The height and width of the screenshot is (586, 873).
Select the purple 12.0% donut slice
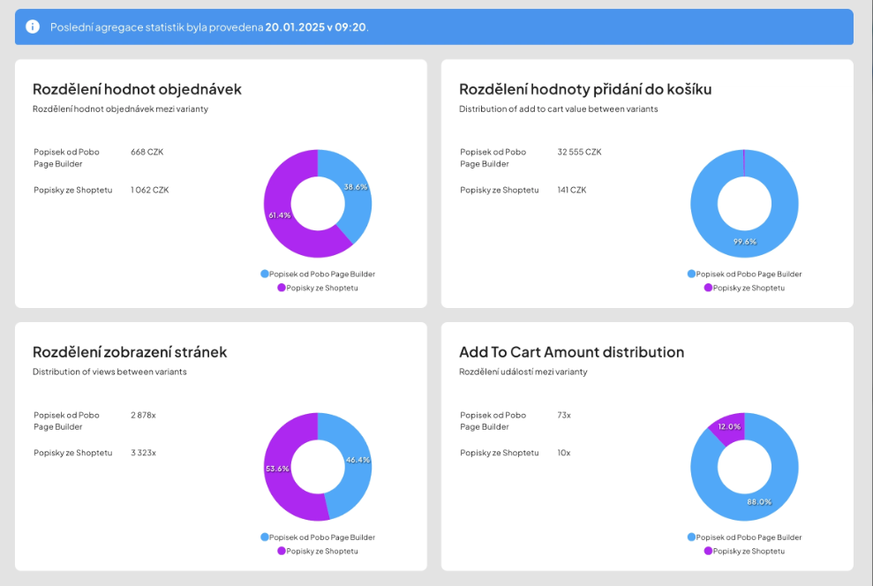click(x=729, y=426)
